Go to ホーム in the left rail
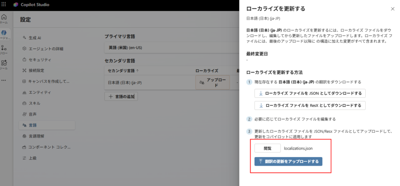This screenshot has width=400, height=186. pyautogui.click(x=4, y=19)
